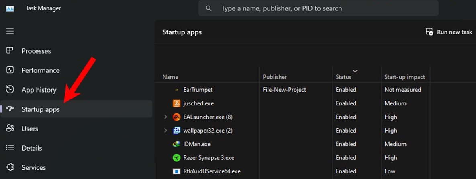This screenshot has width=476, height=179.
Task: Click the search magnifier icon
Action: tap(208, 8)
